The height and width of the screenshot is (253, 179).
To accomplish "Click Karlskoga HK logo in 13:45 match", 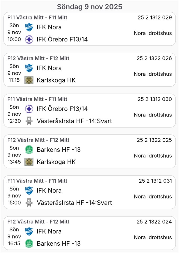I will coord(29,162).
